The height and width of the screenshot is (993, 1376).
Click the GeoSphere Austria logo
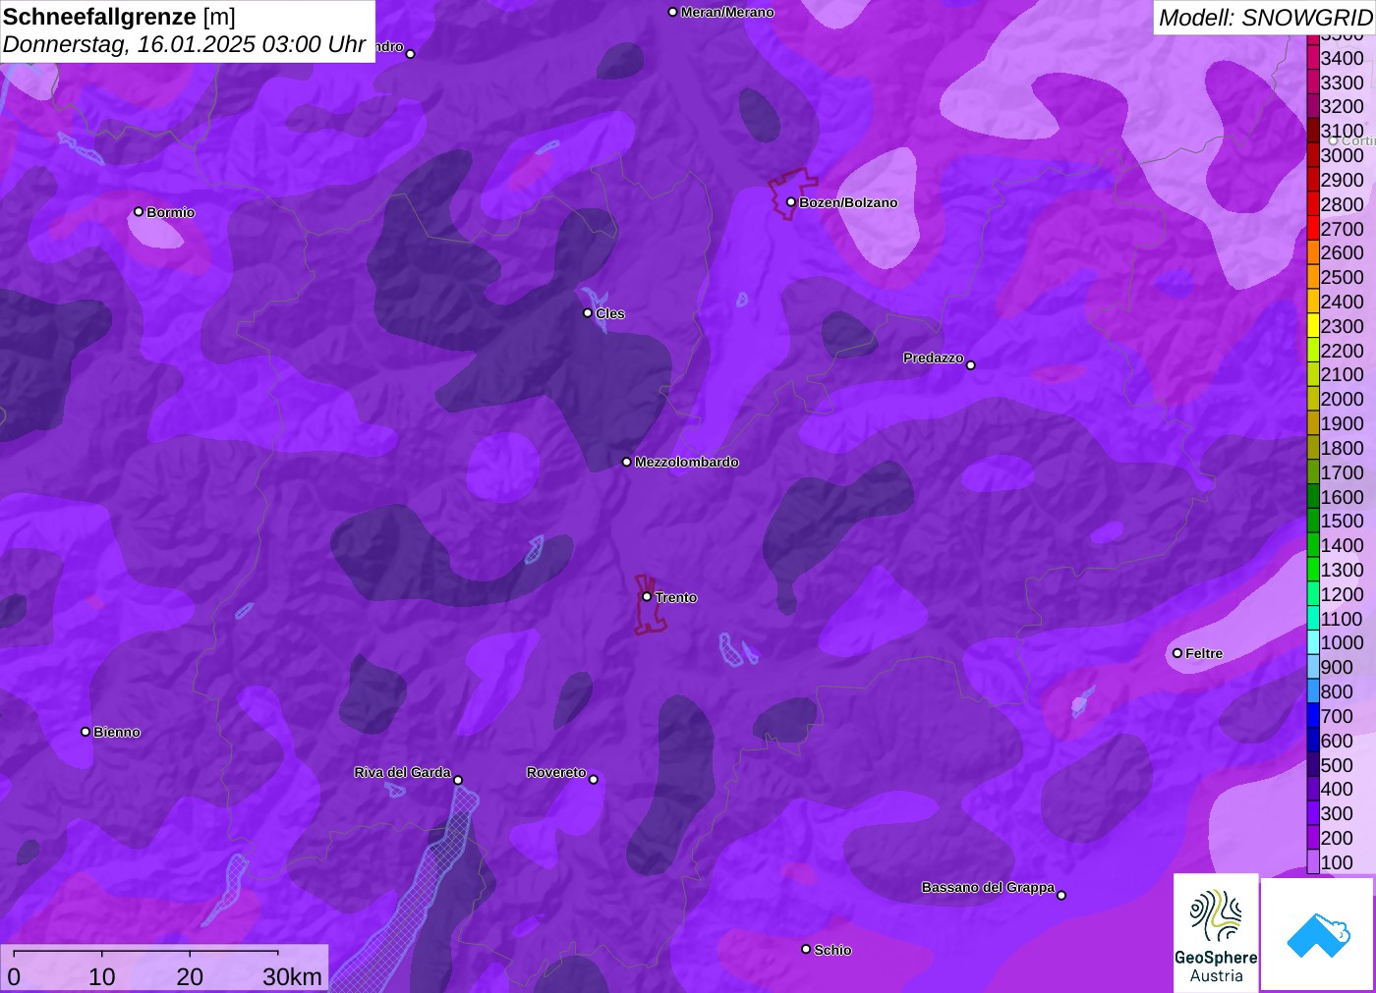click(1216, 932)
